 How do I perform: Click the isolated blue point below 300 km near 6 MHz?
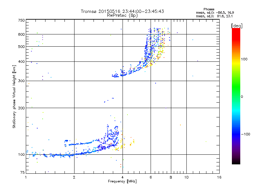[x=156, y=83]
